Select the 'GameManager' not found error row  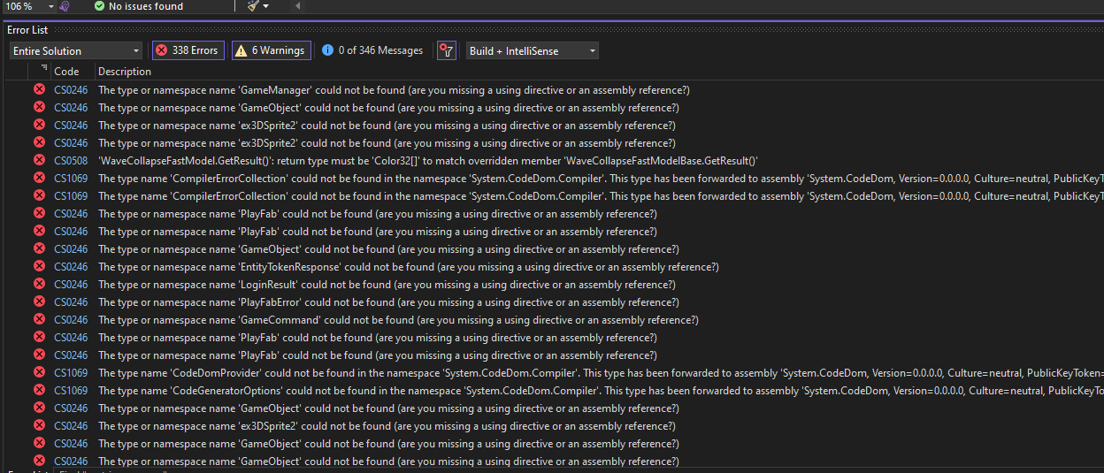[x=394, y=90]
